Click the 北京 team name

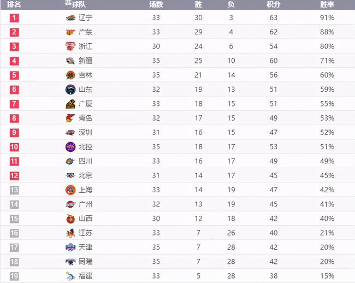(85, 175)
